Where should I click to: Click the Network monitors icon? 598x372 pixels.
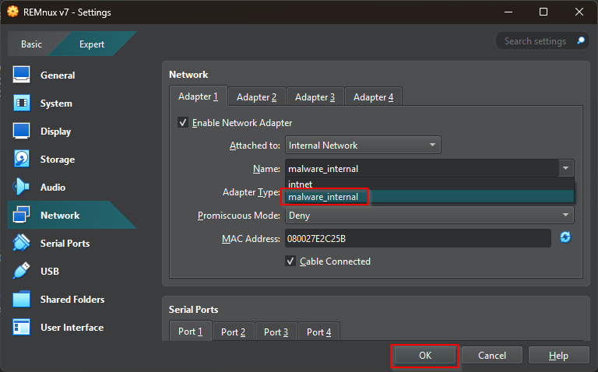click(21, 215)
